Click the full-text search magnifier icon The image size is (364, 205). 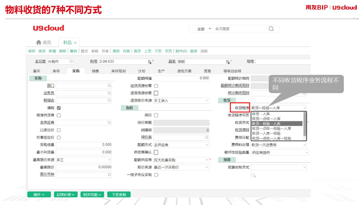click(271, 28)
